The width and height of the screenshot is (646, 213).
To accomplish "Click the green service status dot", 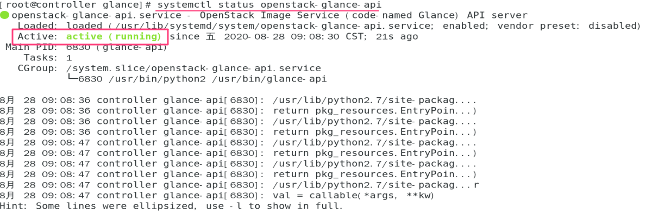I will (x=5, y=16).
